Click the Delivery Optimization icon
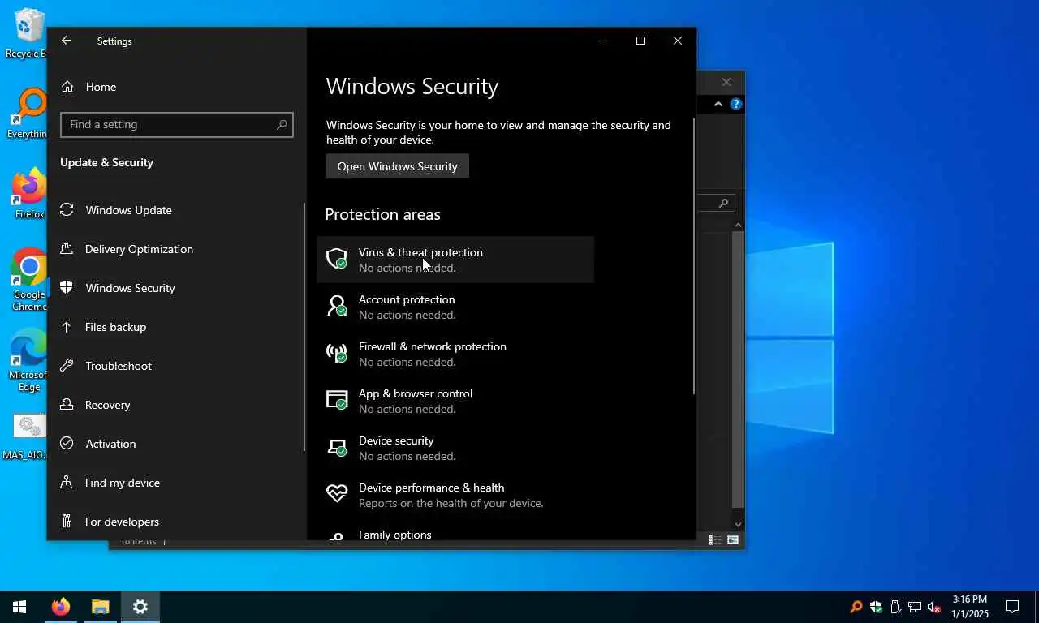The width and height of the screenshot is (1039, 623). pos(67,249)
